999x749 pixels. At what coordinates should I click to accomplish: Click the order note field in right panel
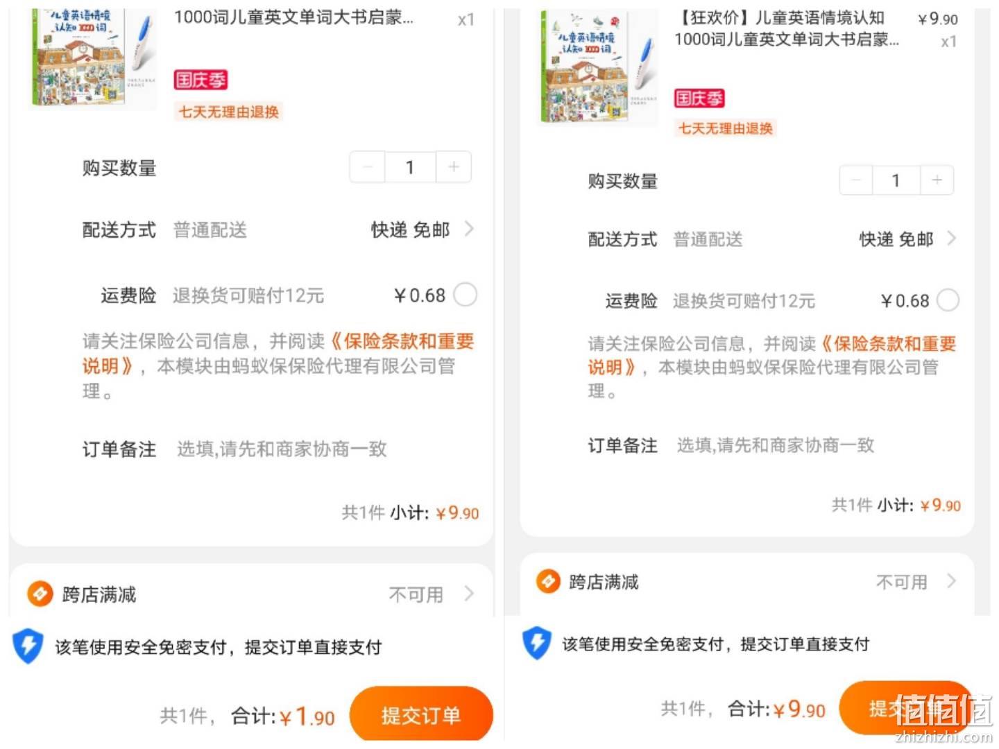775,445
